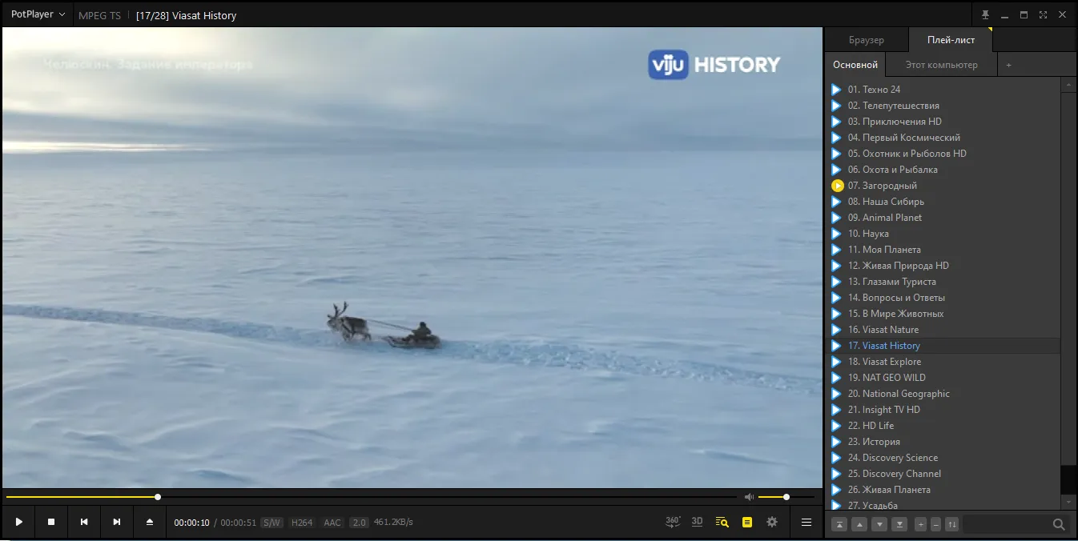Skip to the next track
This screenshot has width=1078, height=541.
[117, 522]
